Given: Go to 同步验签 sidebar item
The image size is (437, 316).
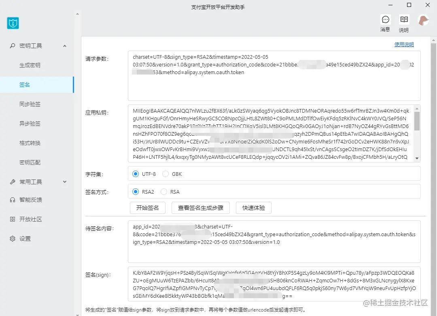Looking at the screenshot, I should coord(30,104).
